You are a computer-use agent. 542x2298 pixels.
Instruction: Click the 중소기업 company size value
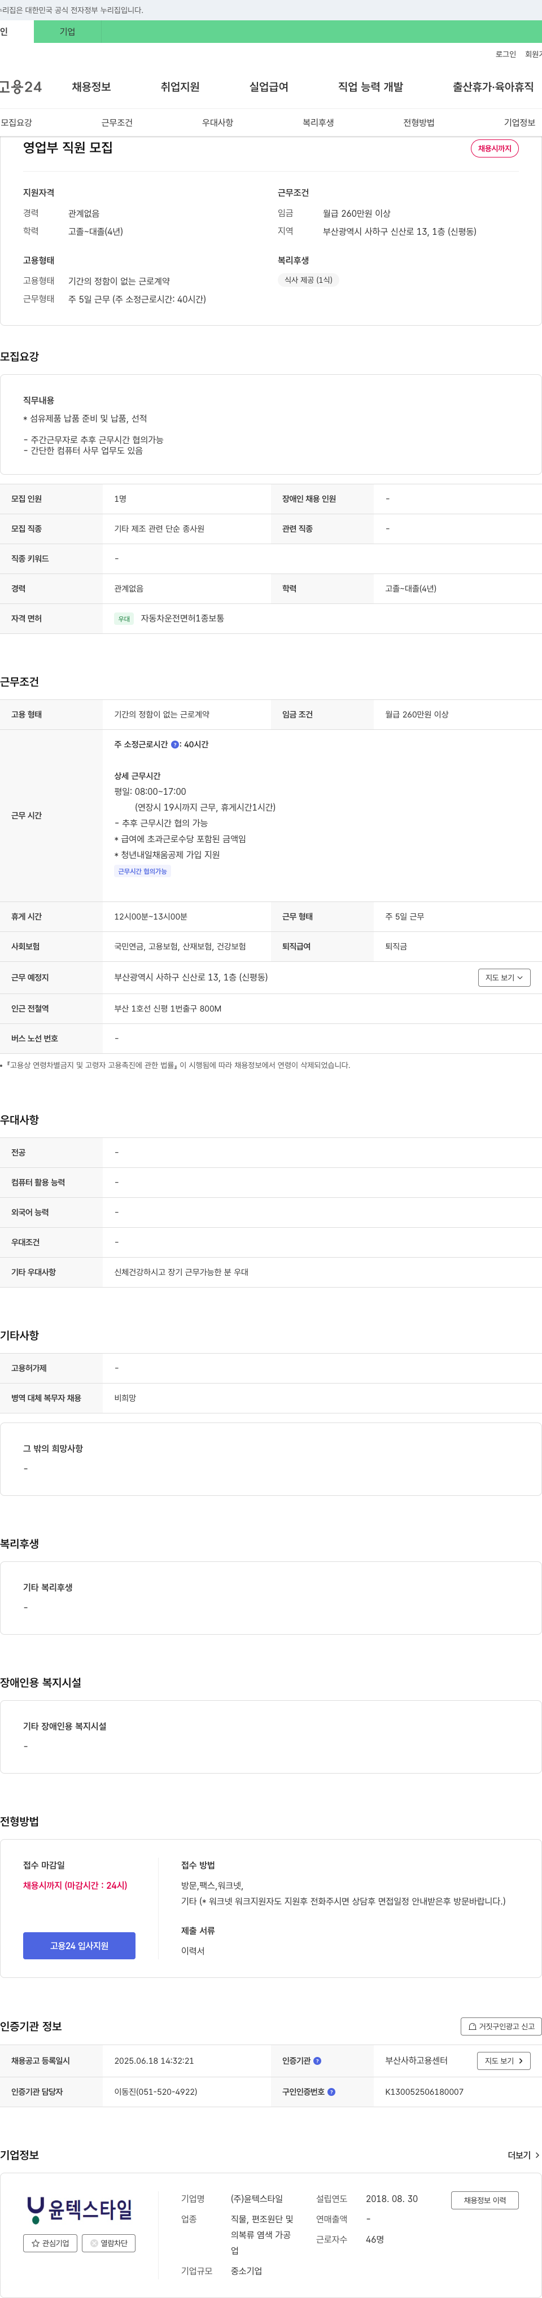pyautogui.click(x=247, y=2270)
